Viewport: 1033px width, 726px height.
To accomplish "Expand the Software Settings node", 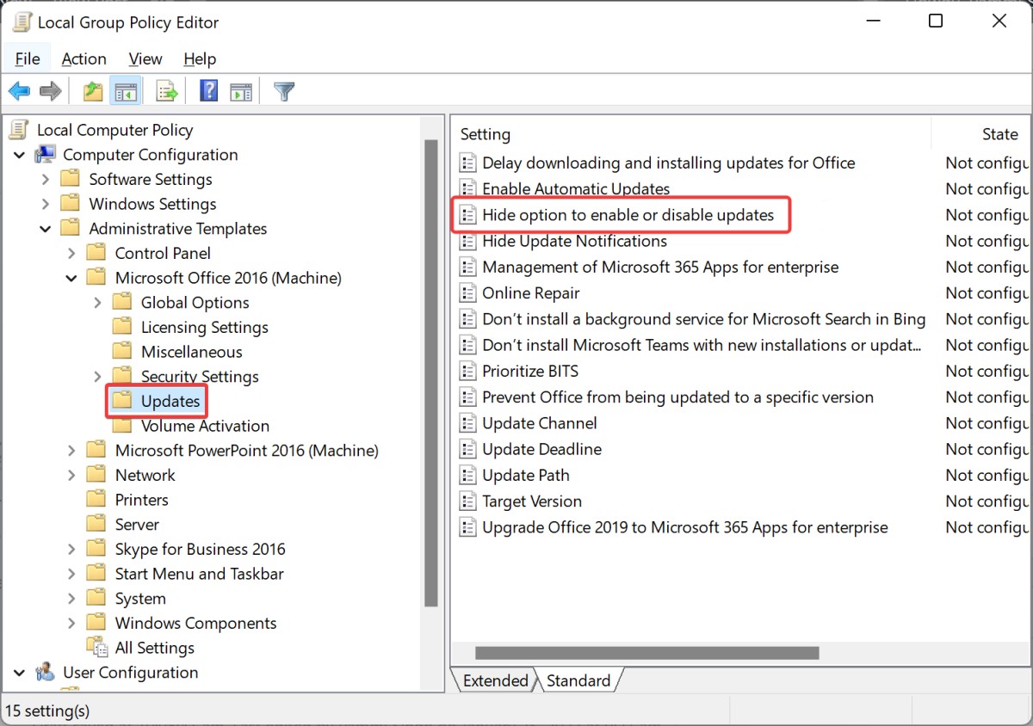I will (46, 180).
